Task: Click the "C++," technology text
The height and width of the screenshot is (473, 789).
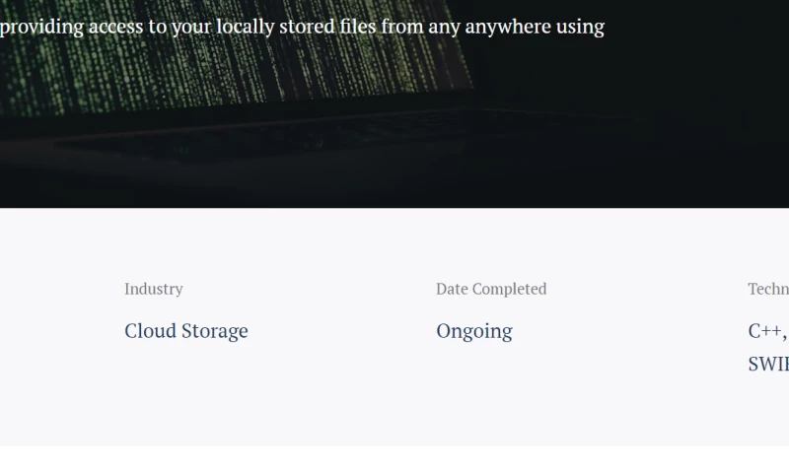Action: (767, 331)
